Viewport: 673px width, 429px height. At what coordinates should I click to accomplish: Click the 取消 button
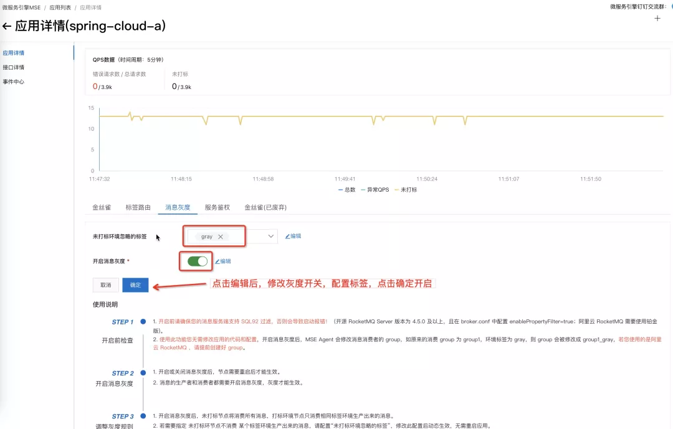(x=105, y=285)
